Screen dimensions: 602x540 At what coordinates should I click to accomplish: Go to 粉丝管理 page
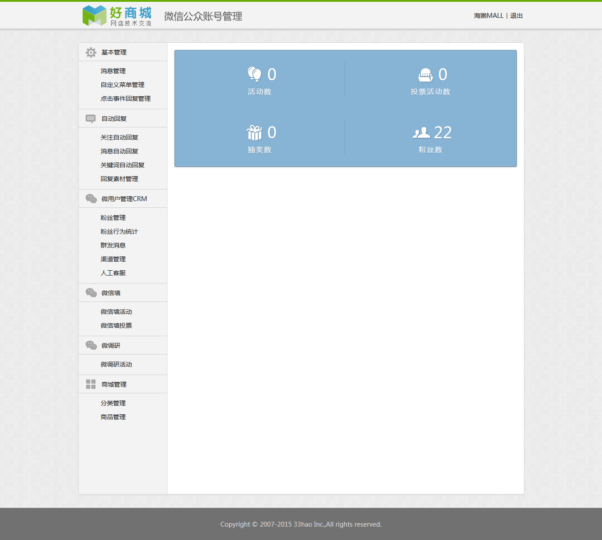pos(113,218)
